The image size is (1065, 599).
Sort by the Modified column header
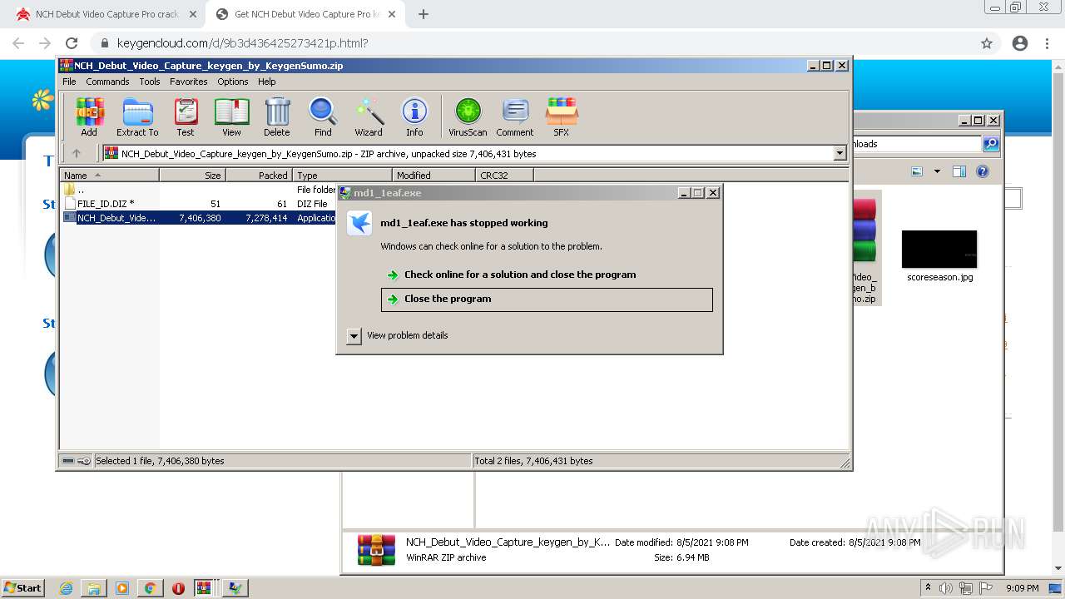point(433,176)
